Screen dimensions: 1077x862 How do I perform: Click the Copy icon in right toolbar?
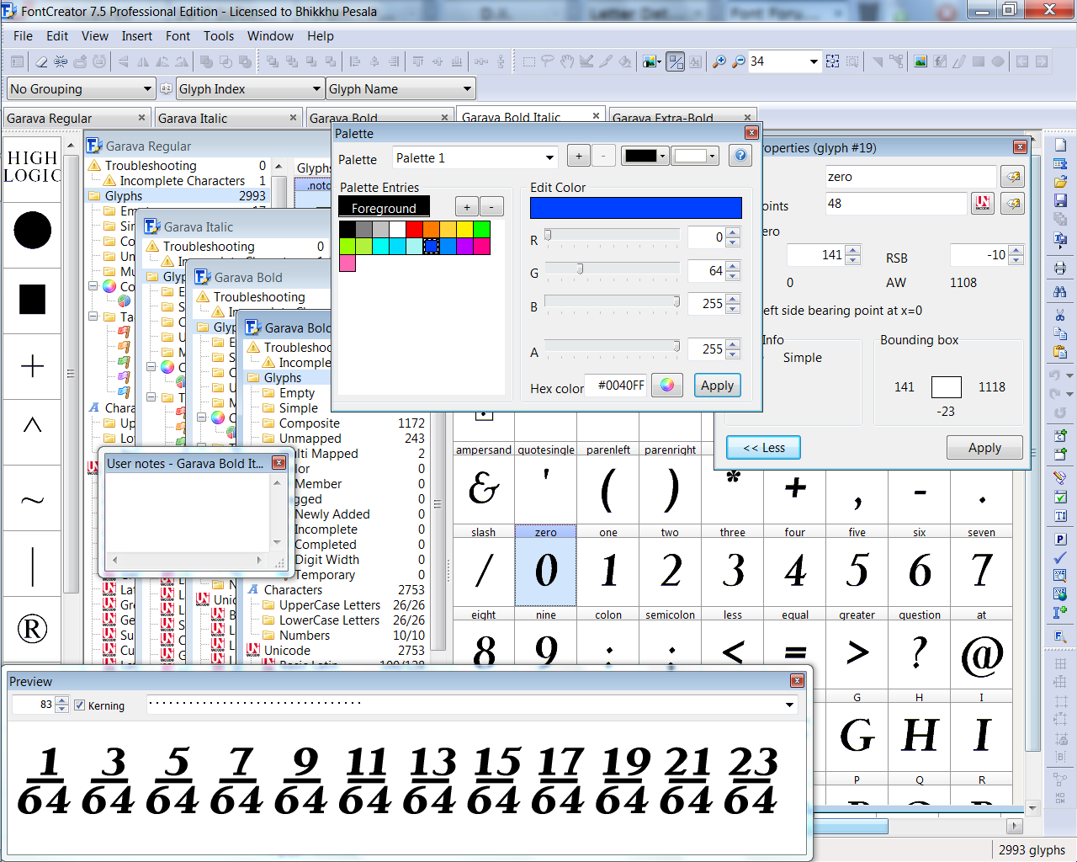point(1060,333)
